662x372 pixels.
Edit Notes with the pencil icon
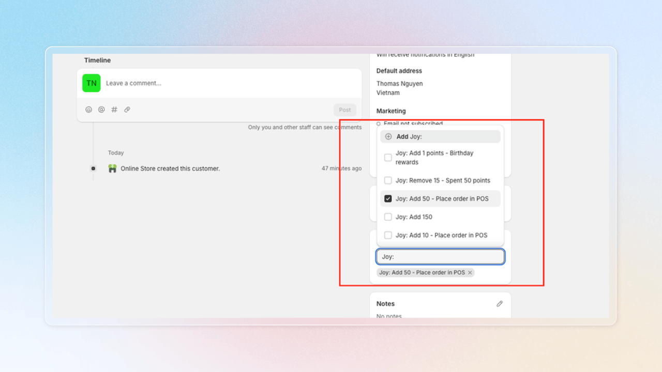[500, 304]
